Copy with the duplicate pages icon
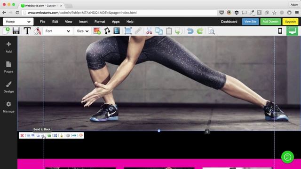The height and width of the screenshot is (169, 301). coord(159,31)
